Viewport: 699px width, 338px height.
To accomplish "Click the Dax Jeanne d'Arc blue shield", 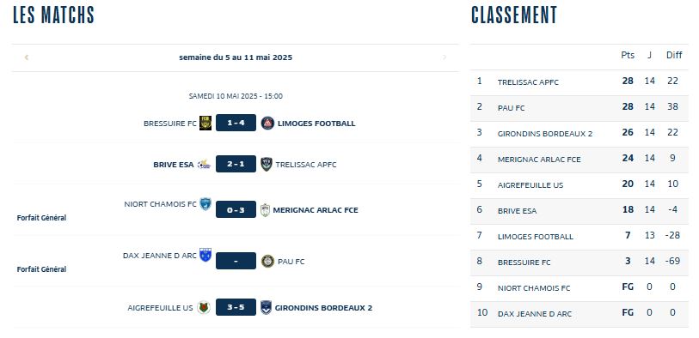I will pyautogui.click(x=205, y=255).
